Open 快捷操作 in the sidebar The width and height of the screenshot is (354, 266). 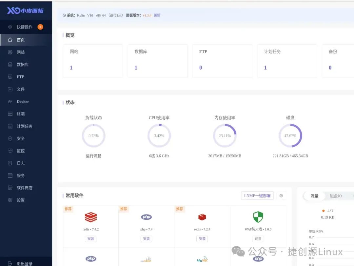click(25, 27)
